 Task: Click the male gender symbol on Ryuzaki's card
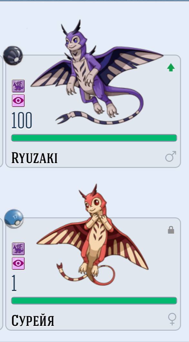point(171,156)
